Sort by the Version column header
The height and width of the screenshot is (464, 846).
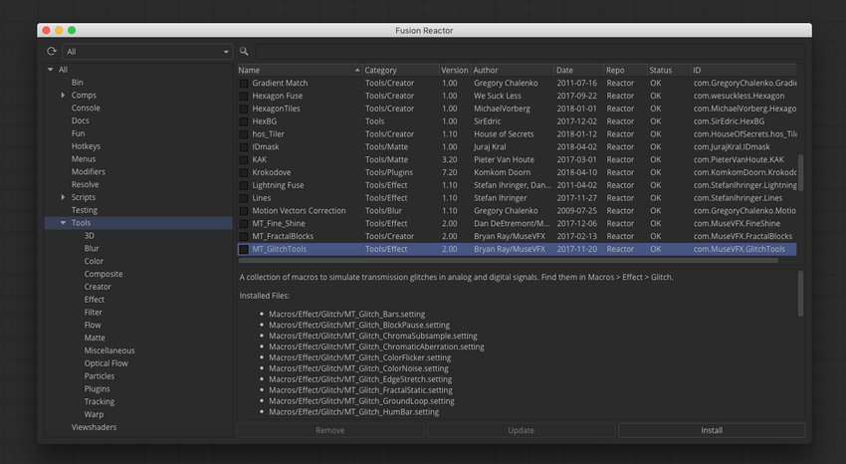pyautogui.click(x=455, y=70)
